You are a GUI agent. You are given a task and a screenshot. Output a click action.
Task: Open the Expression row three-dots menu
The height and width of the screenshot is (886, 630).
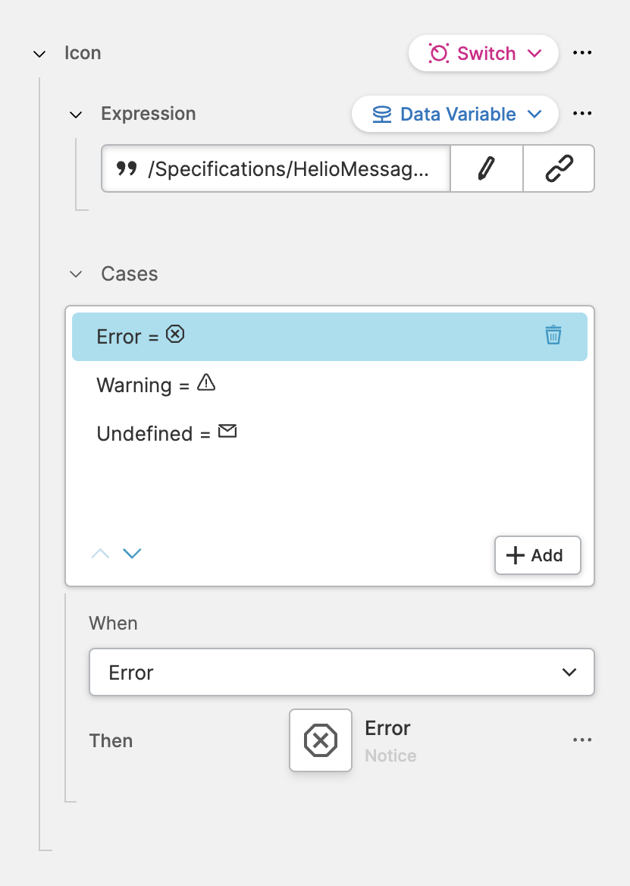(581, 114)
